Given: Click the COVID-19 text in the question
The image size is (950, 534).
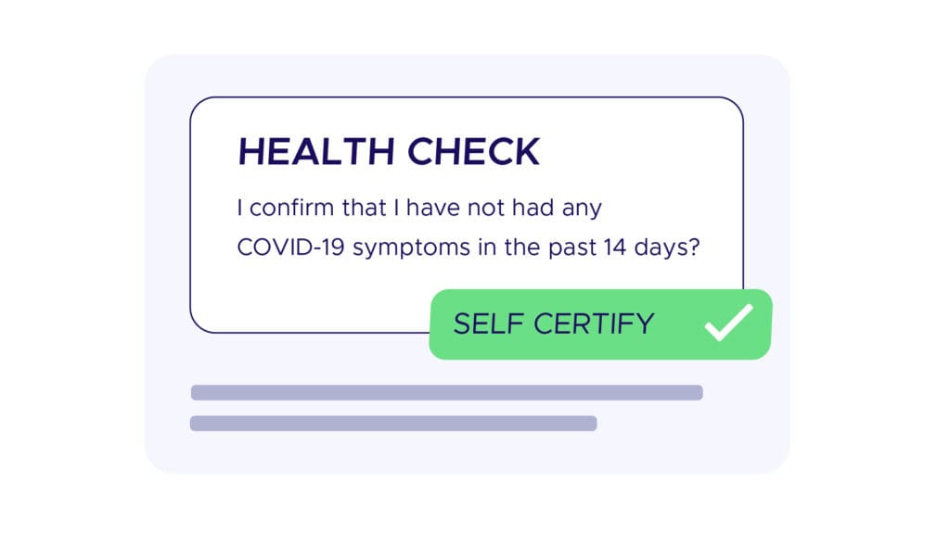Looking at the screenshot, I should (290, 247).
